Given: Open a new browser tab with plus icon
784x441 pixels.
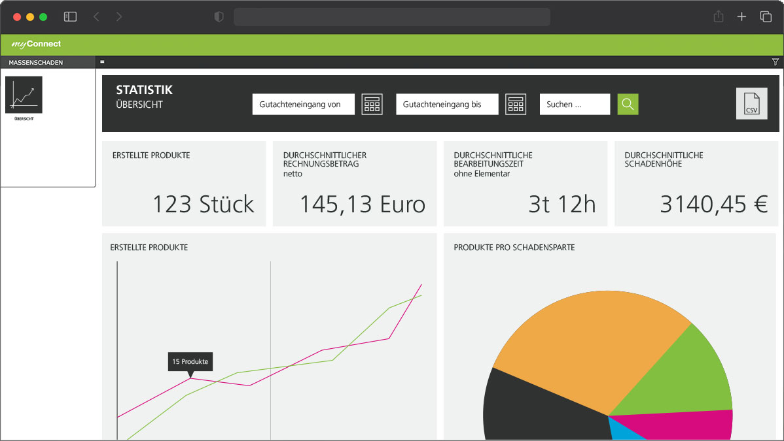Looking at the screenshot, I should point(741,17).
